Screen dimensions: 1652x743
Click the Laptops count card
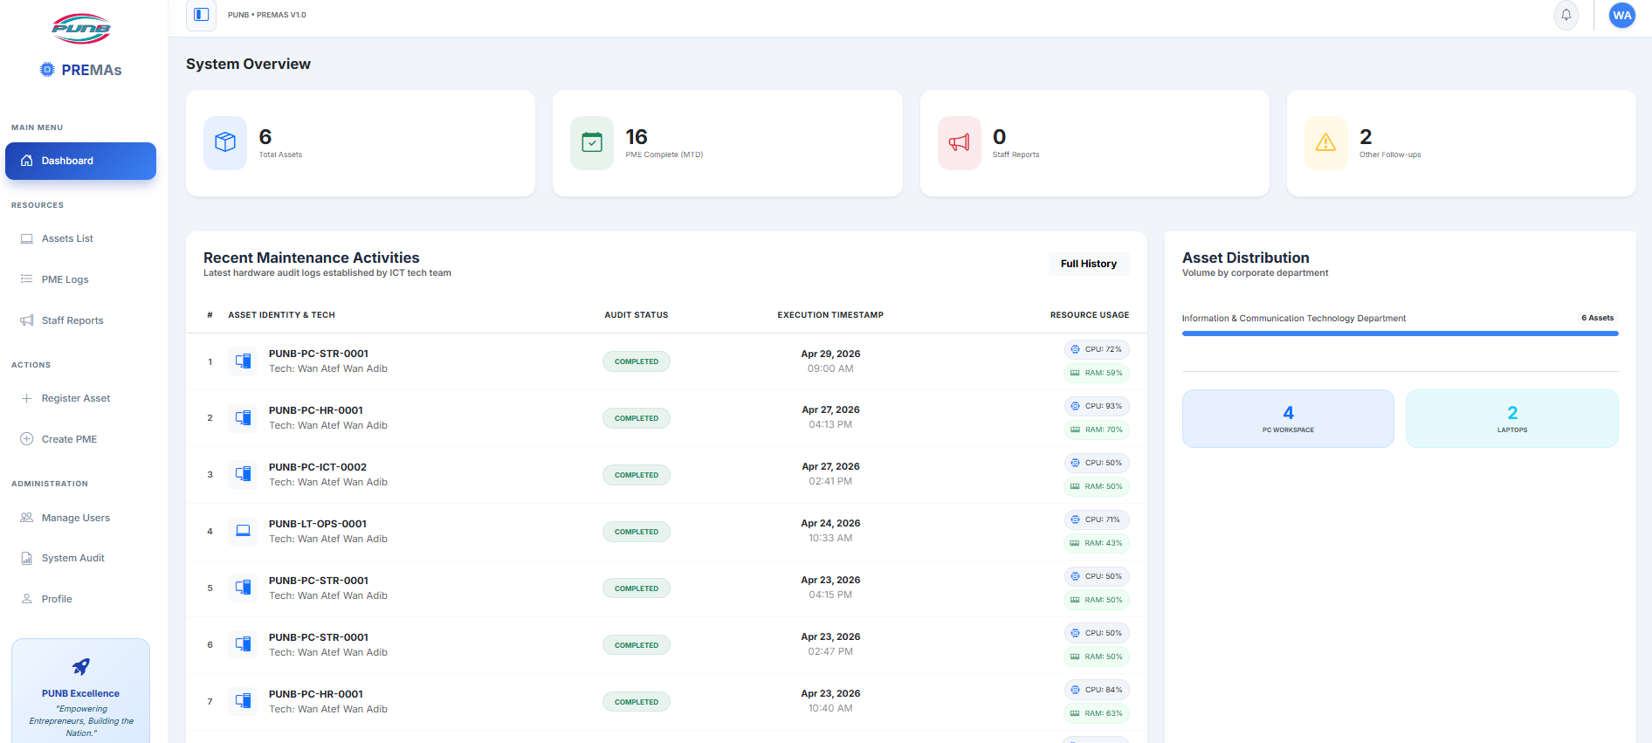tap(1512, 419)
